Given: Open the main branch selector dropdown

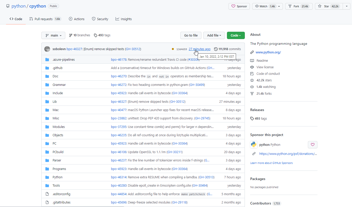Looking at the screenshot, I should [x=53, y=35].
